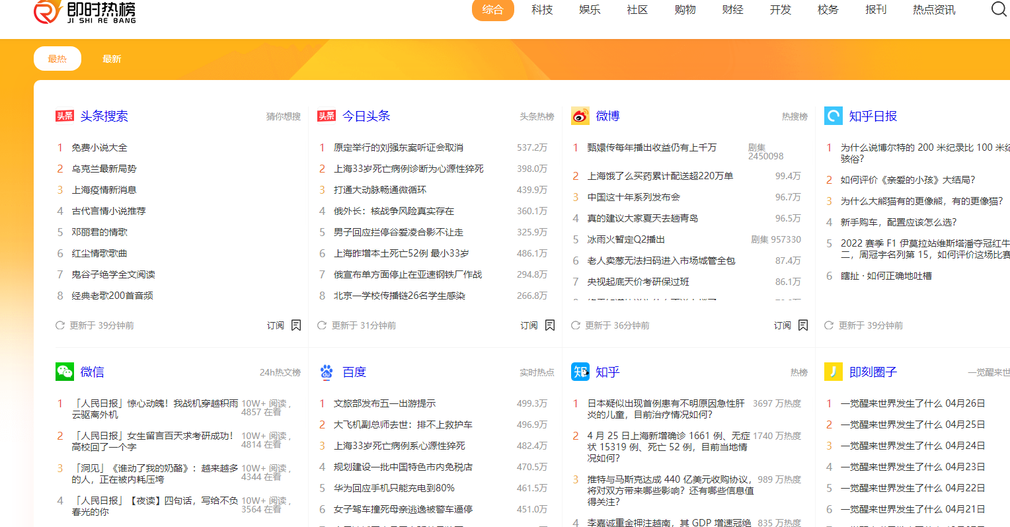Image resolution: width=1010 pixels, height=527 pixels.
Task: Open the 即刻圈子 section title
Action: pyautogui.click(x=873, y=372)
